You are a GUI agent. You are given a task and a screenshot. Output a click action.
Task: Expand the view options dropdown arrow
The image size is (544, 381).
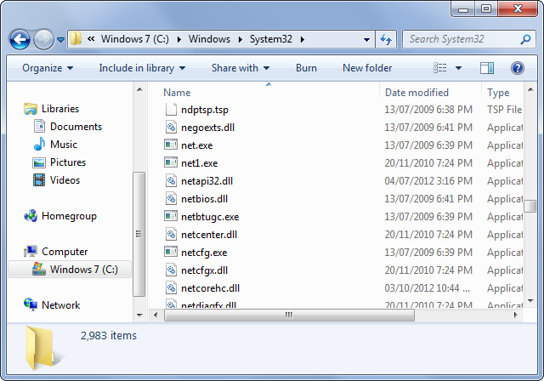coord(459,68)
